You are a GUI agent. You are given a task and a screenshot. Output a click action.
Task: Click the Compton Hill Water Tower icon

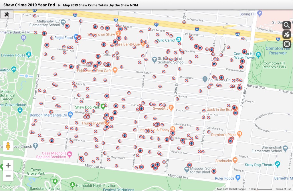tap(258, 54)
